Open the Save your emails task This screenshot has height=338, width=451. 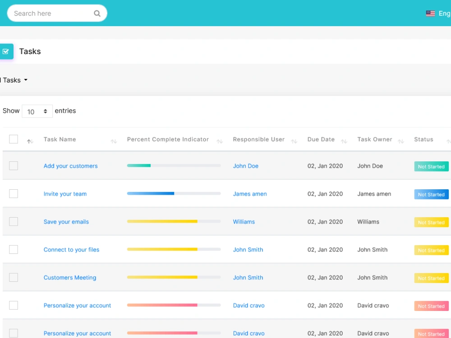click(66, 222)
